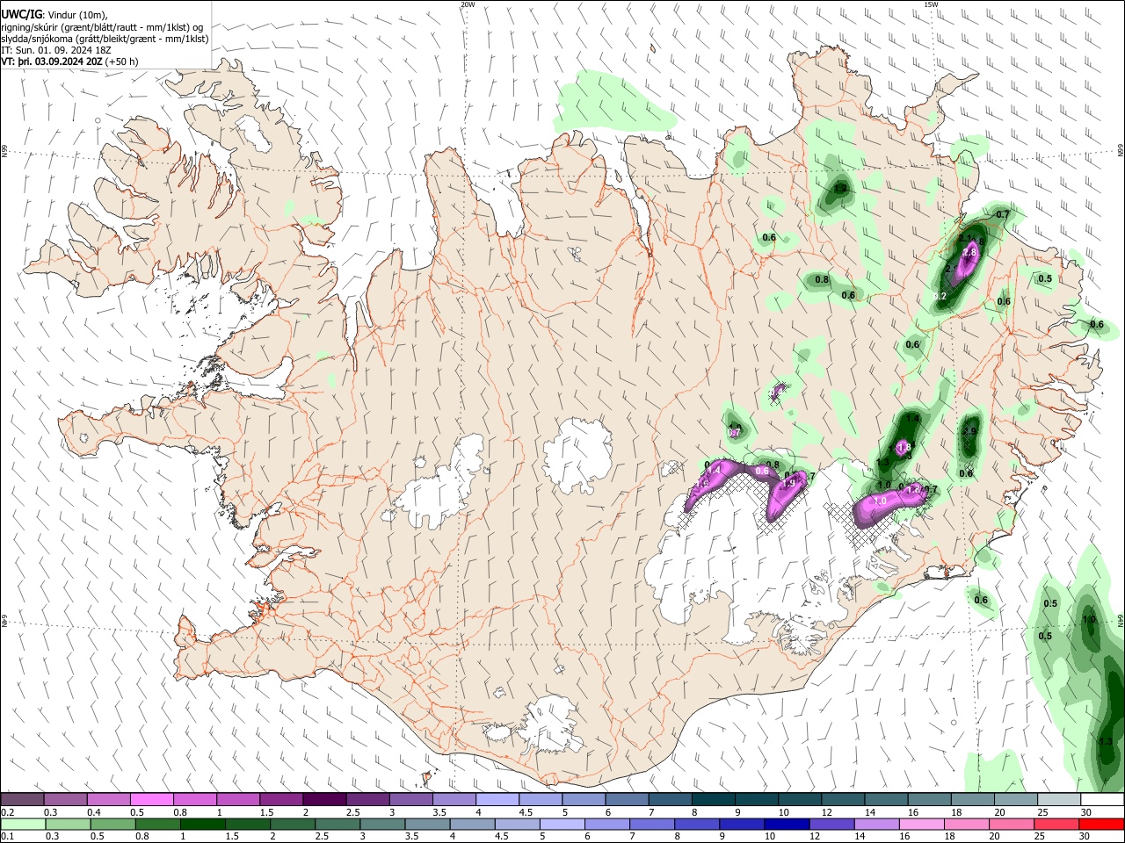Click the 'UWC/IG: Vindur (10m)' title line
The image size is (1125, 843).
(x=54, y=14)
